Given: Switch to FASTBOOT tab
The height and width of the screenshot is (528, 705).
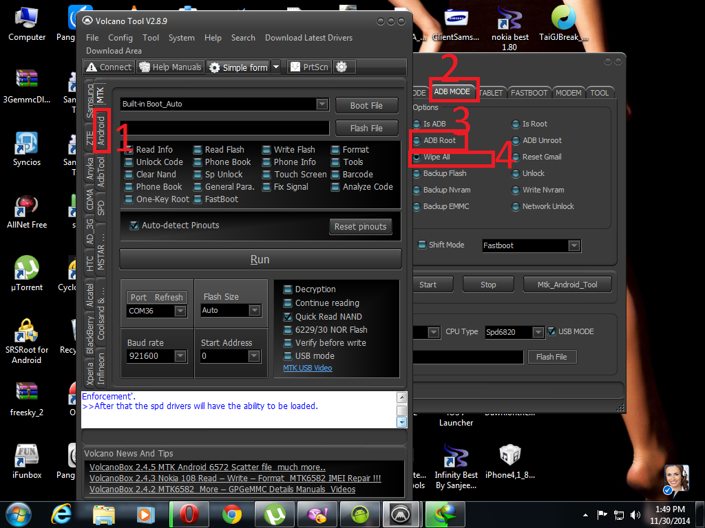Looking at the screenshot, I should 529,93.
